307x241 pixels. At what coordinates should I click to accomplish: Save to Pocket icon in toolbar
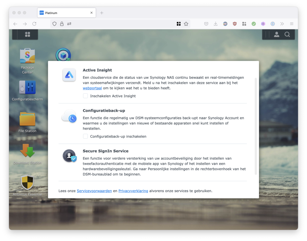coord(206,24)
